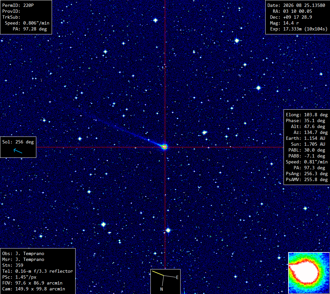330x294 pixels.
Task: Click the Sol: 256 deg readout
Action: point(18,142)
